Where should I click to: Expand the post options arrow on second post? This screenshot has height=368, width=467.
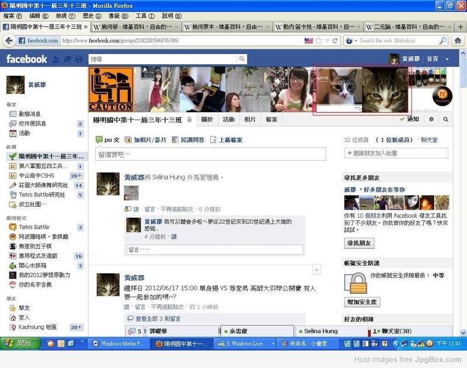coord(316,269)
